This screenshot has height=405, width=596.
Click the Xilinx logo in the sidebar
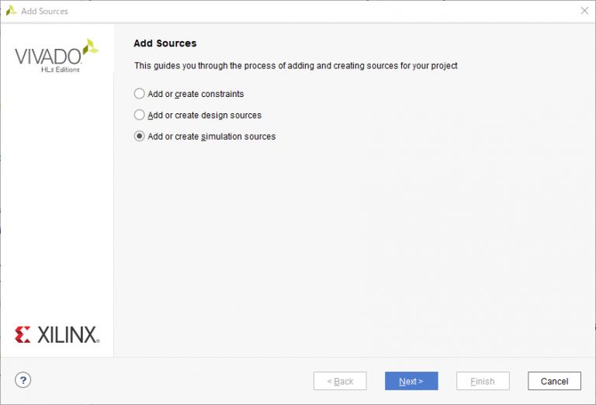point(57,334)
